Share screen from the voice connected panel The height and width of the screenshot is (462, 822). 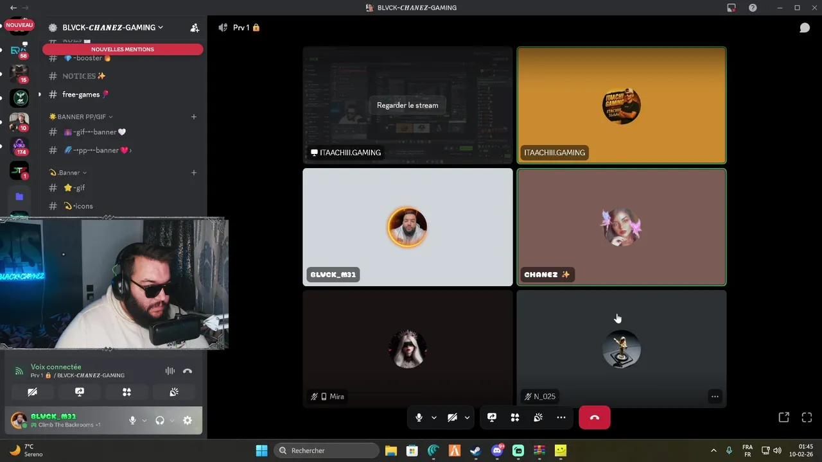tap(80, 392)
